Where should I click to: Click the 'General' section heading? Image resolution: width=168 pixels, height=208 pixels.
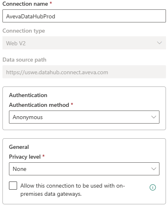(x=19, y=147)
